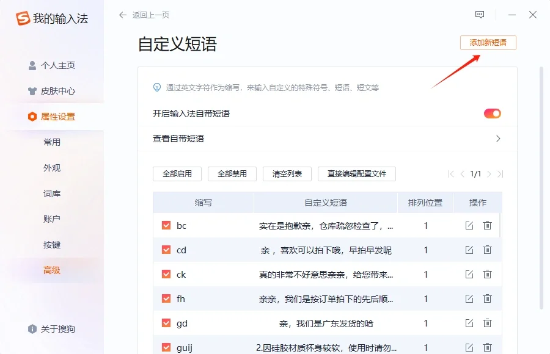Click 清空列表 button
This screenshot has width=550, height=354.
(x=287, y=174)
